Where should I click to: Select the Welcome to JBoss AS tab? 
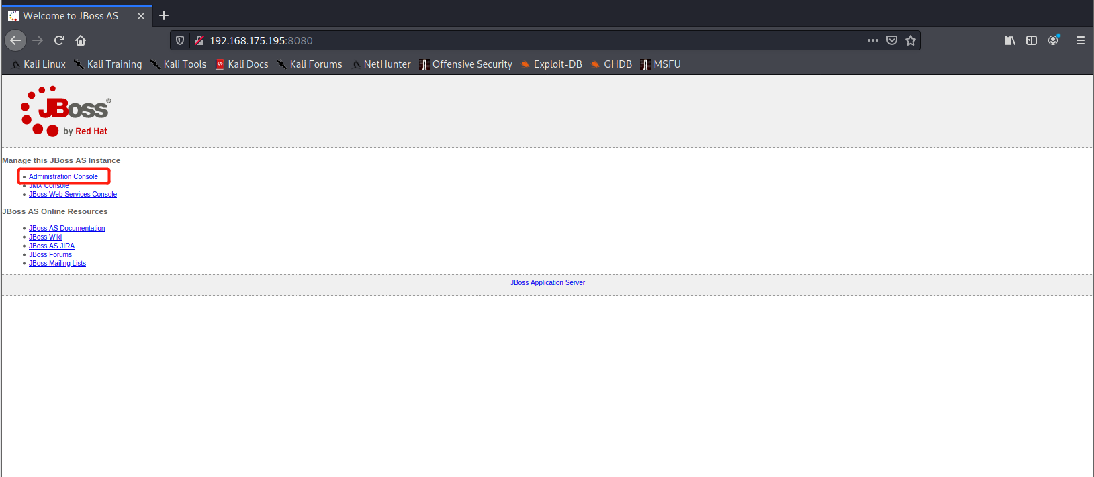click(x=77, y=16)
